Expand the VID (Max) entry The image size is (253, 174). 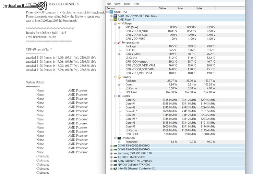(x=119, y=27)
